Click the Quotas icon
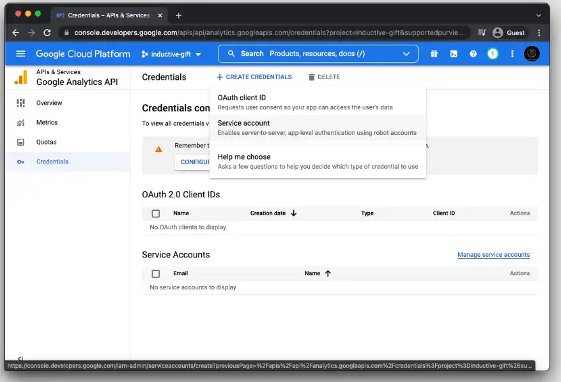Image resolution: width=561 pixels, height=382 pixels. point(20,142)
